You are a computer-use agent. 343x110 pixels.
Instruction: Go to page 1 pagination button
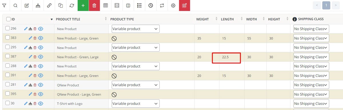(326, 5)
